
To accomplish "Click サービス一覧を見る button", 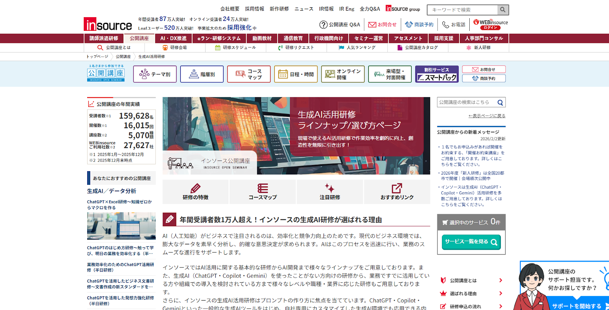I will click(471, 242).
